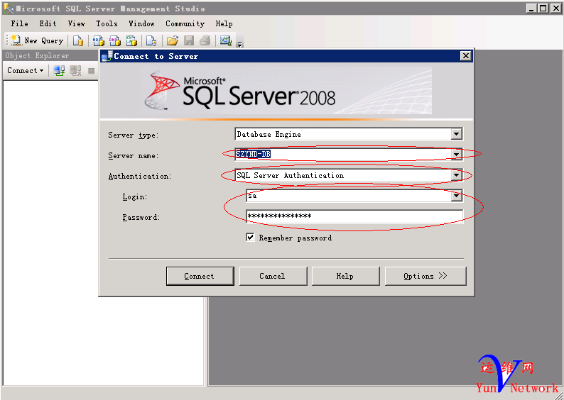Click into the Password field

click(x=354, y=216)
